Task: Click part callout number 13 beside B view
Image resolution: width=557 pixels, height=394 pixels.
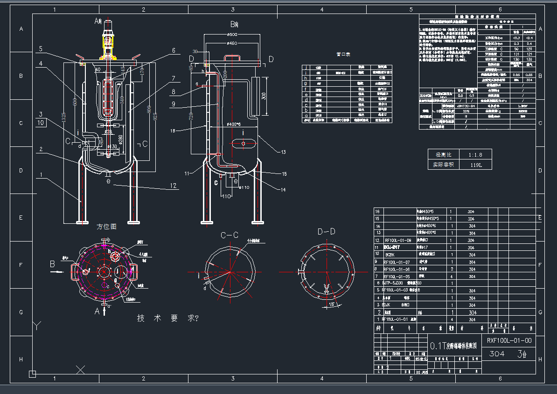Action: coord(282,152)
